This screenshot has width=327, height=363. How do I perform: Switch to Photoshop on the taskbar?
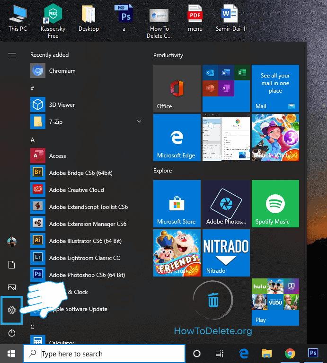[x=313, y=354]
